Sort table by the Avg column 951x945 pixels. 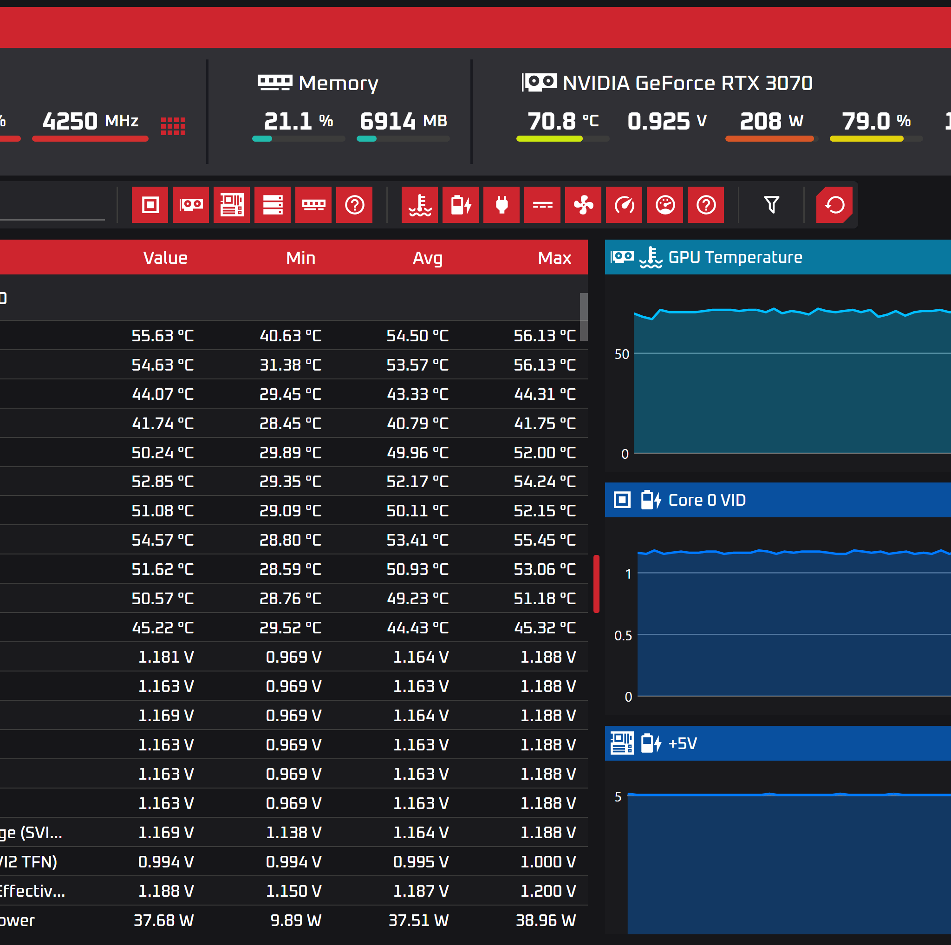tap(427, 258)
